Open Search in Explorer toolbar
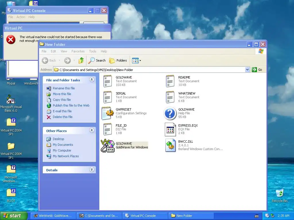This screenshot has width=294, height=220. [x=97, y=60]
